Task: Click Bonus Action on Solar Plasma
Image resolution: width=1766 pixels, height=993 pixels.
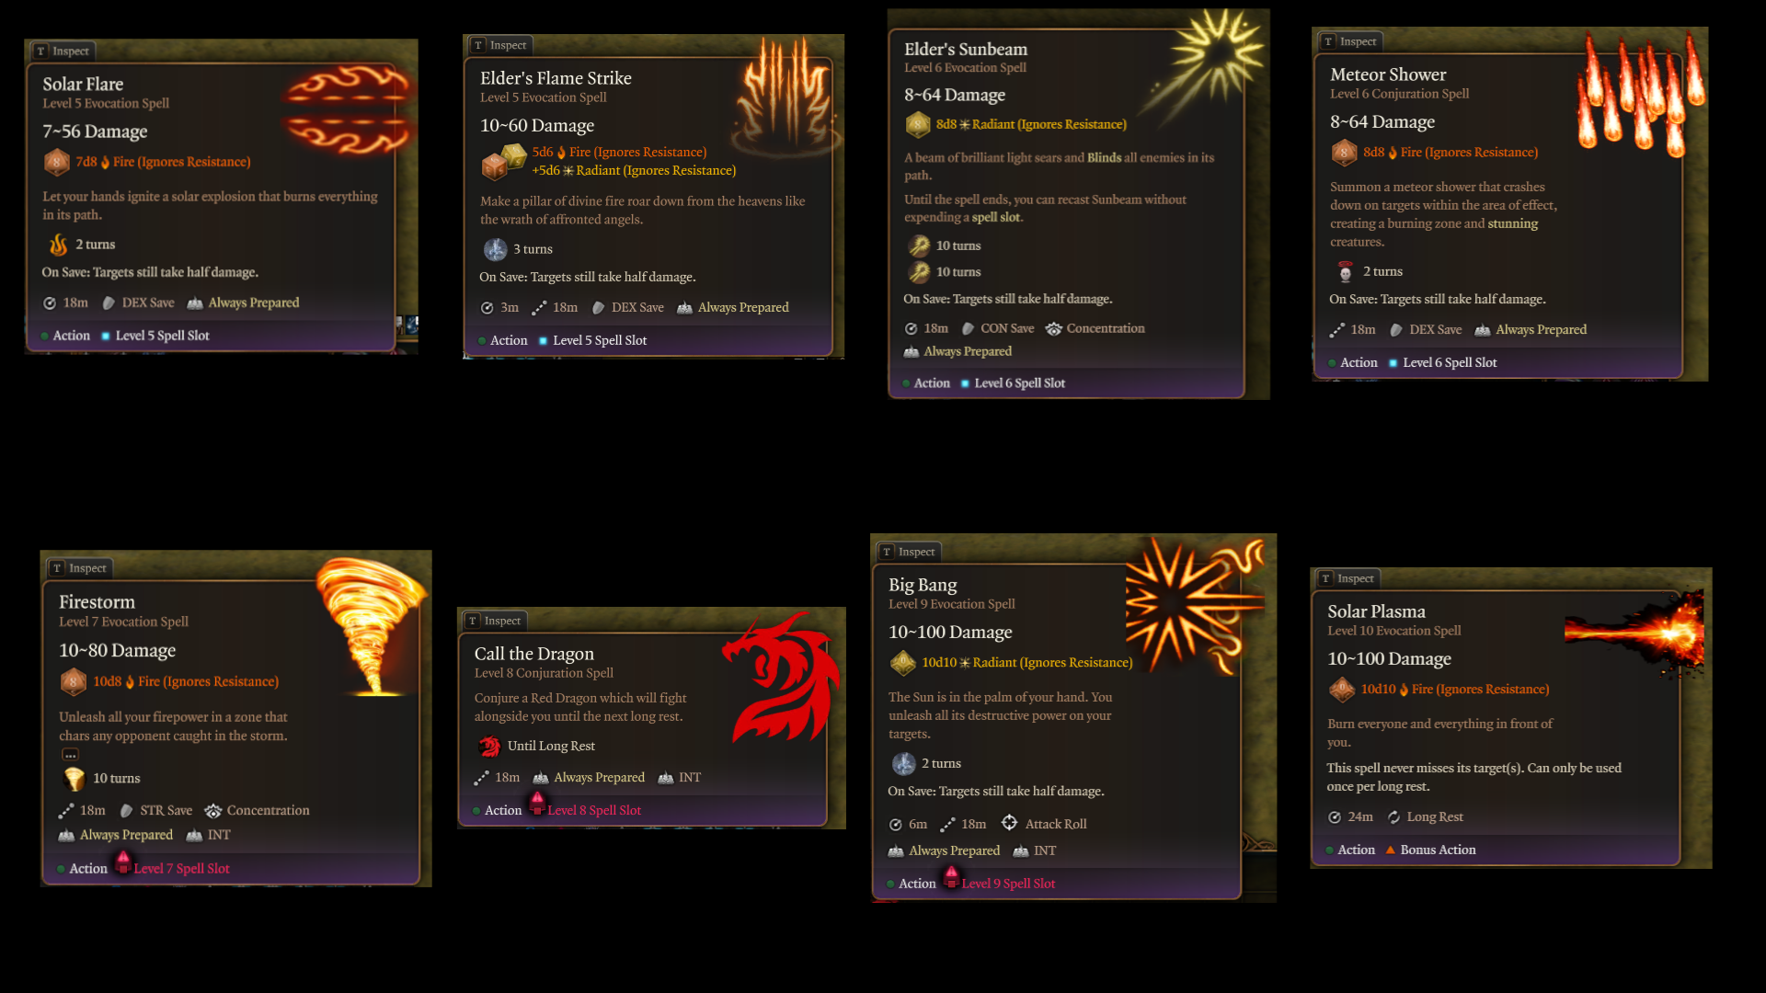Action: tap(1438, 850)
